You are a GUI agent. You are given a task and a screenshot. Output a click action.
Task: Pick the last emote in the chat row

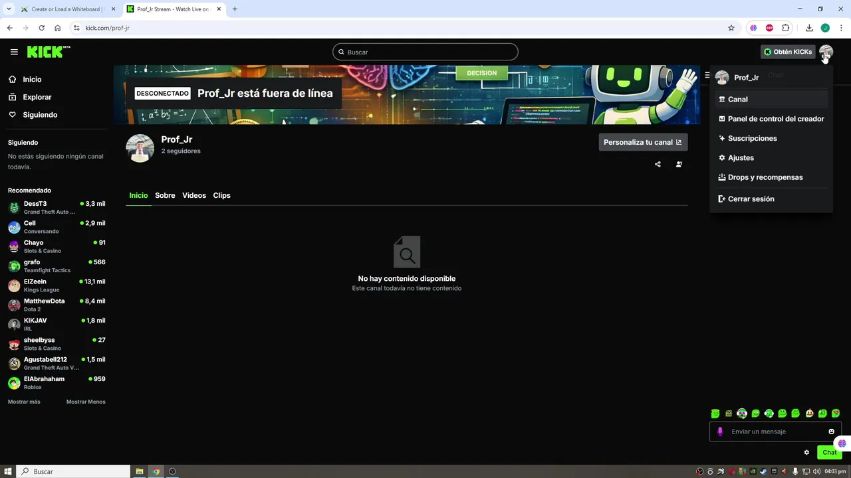(836, 414)
